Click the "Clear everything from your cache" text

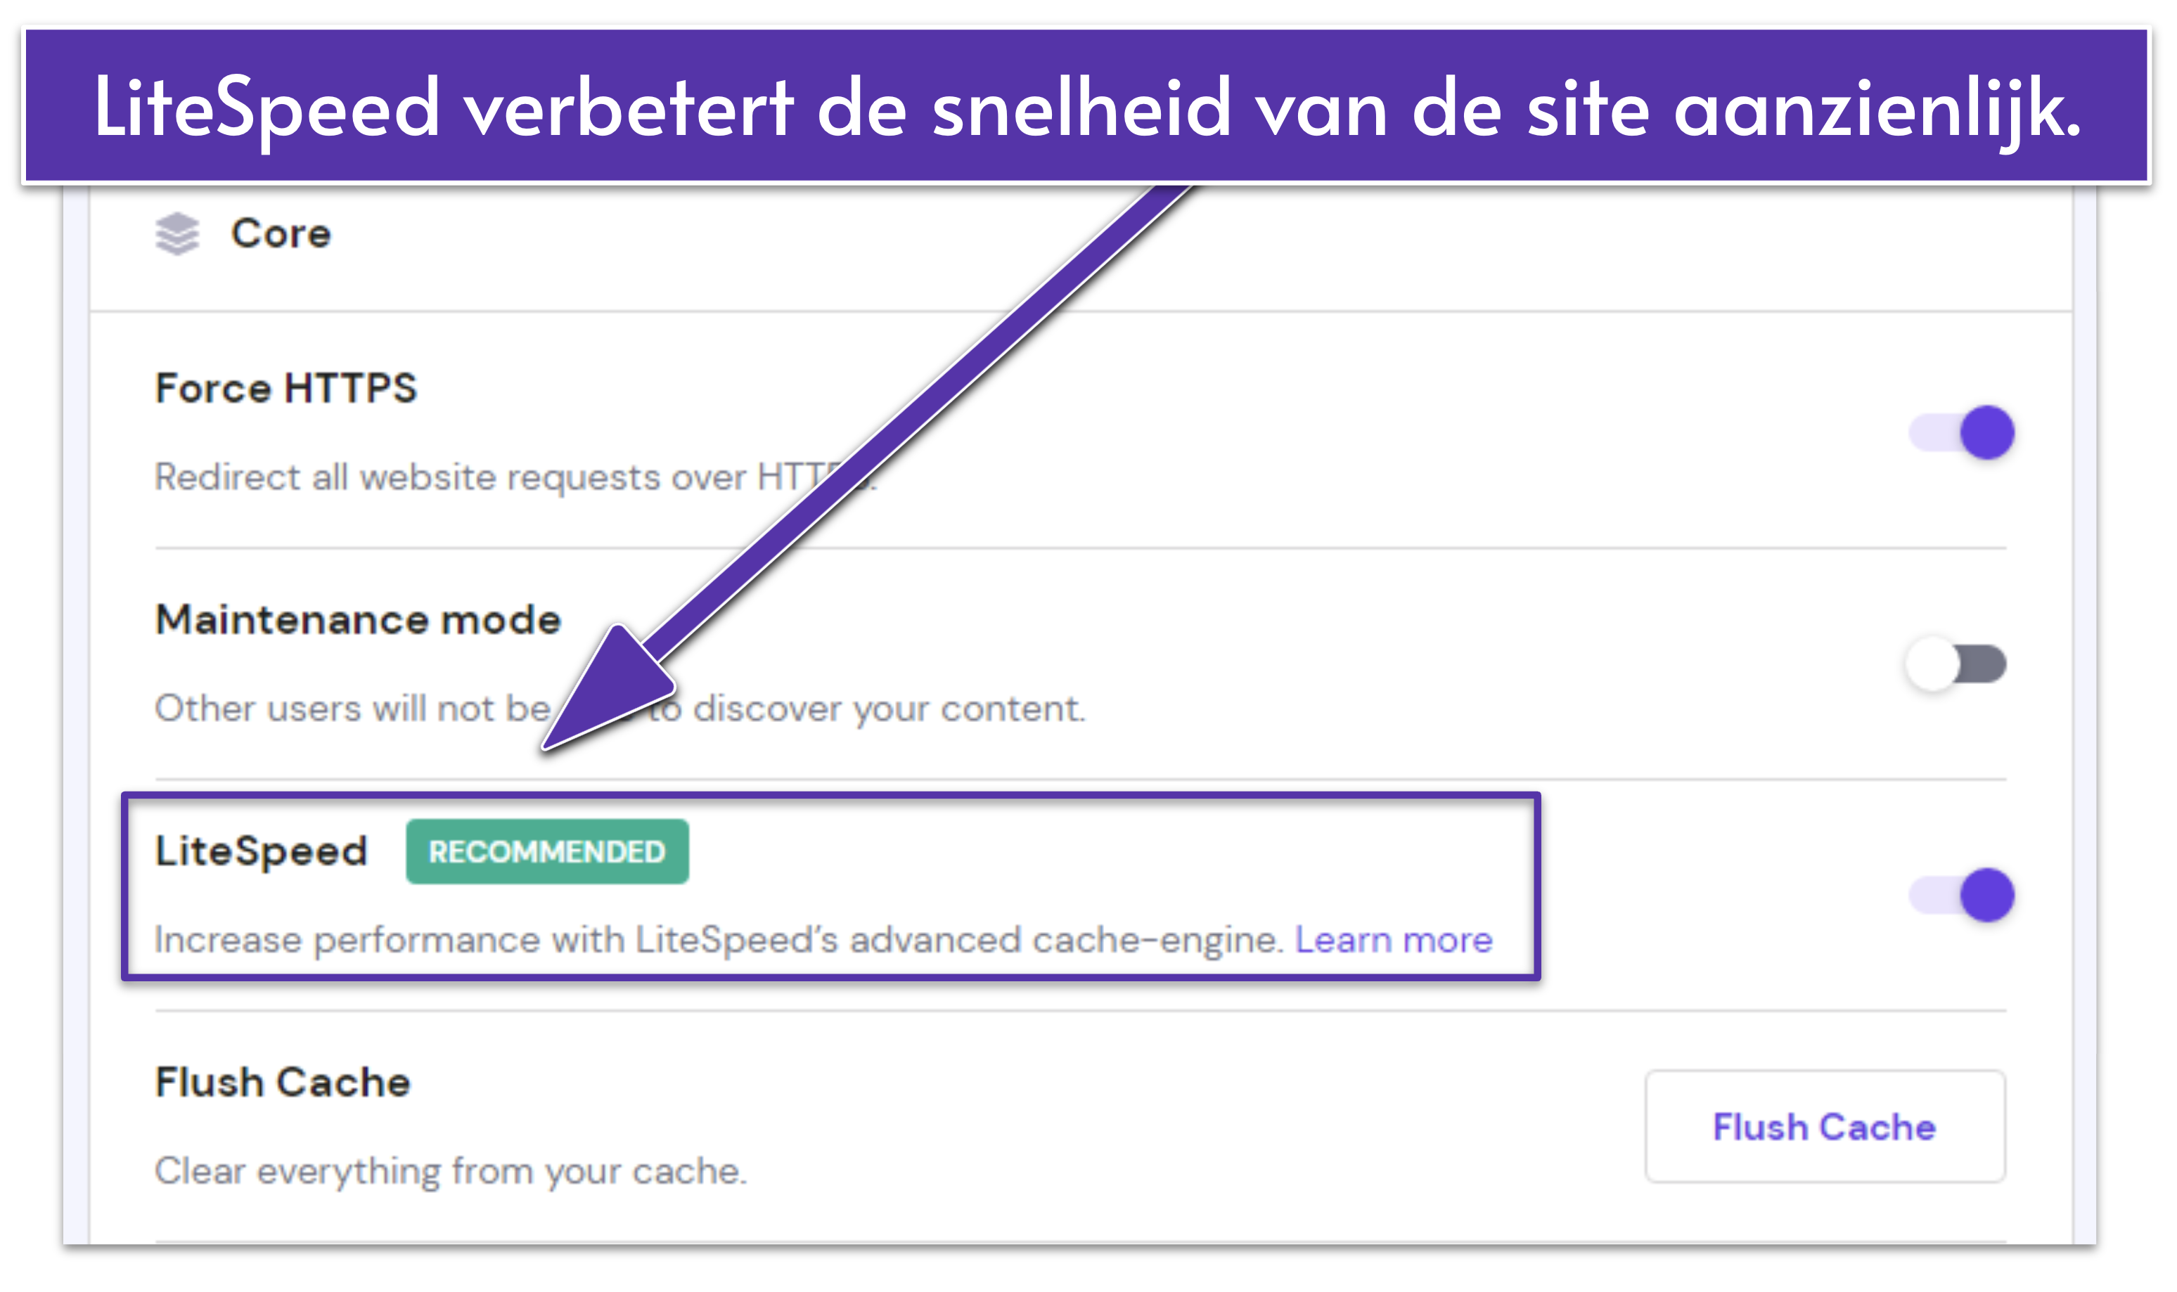(x=450, y=1171)
